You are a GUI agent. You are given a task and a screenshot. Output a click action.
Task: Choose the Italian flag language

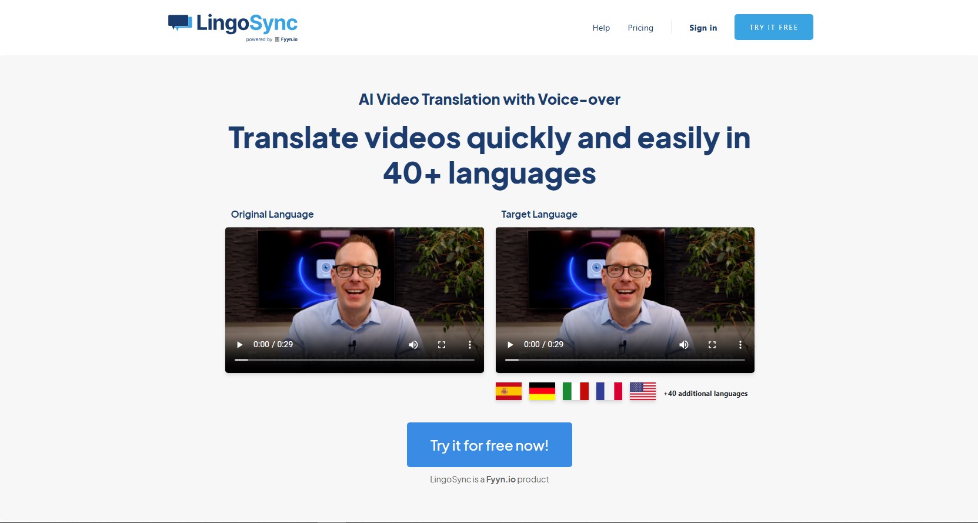click(x=575, y=391)
